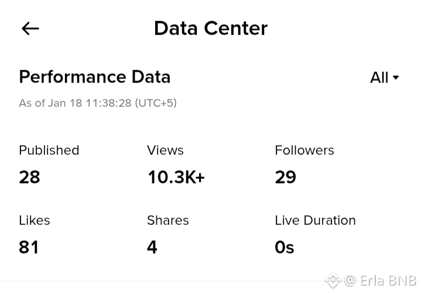
Task: Click the published count of 28
Action: pyautogui.click(x=29, y=177)
